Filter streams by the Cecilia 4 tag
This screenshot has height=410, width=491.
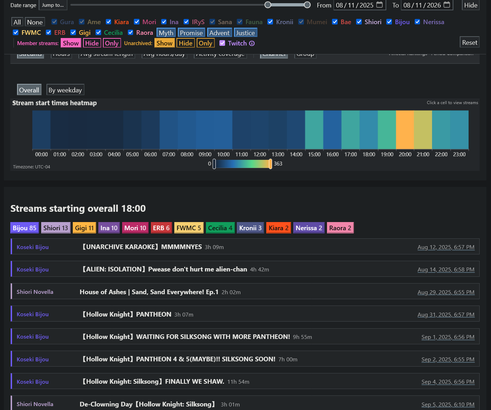pyautogui.click(x=220, y=228)
